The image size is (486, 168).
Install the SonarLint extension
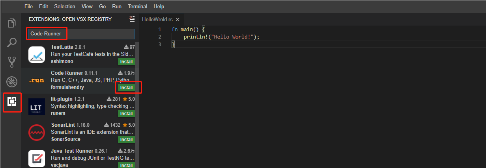tap(126, 139)
